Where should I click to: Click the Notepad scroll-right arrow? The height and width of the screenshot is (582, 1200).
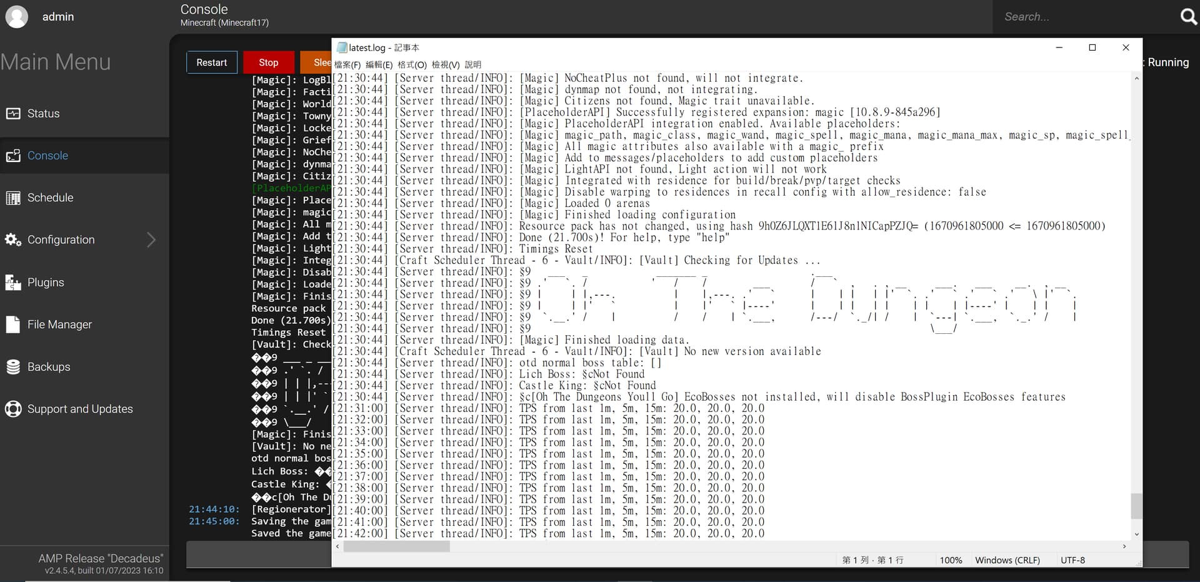[x=1124, y=546]
